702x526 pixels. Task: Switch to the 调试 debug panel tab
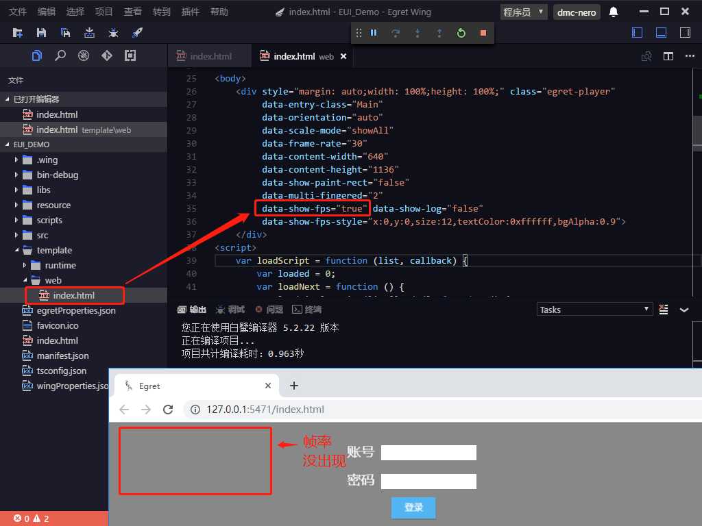pyautogui.click(x=230, y=310)
